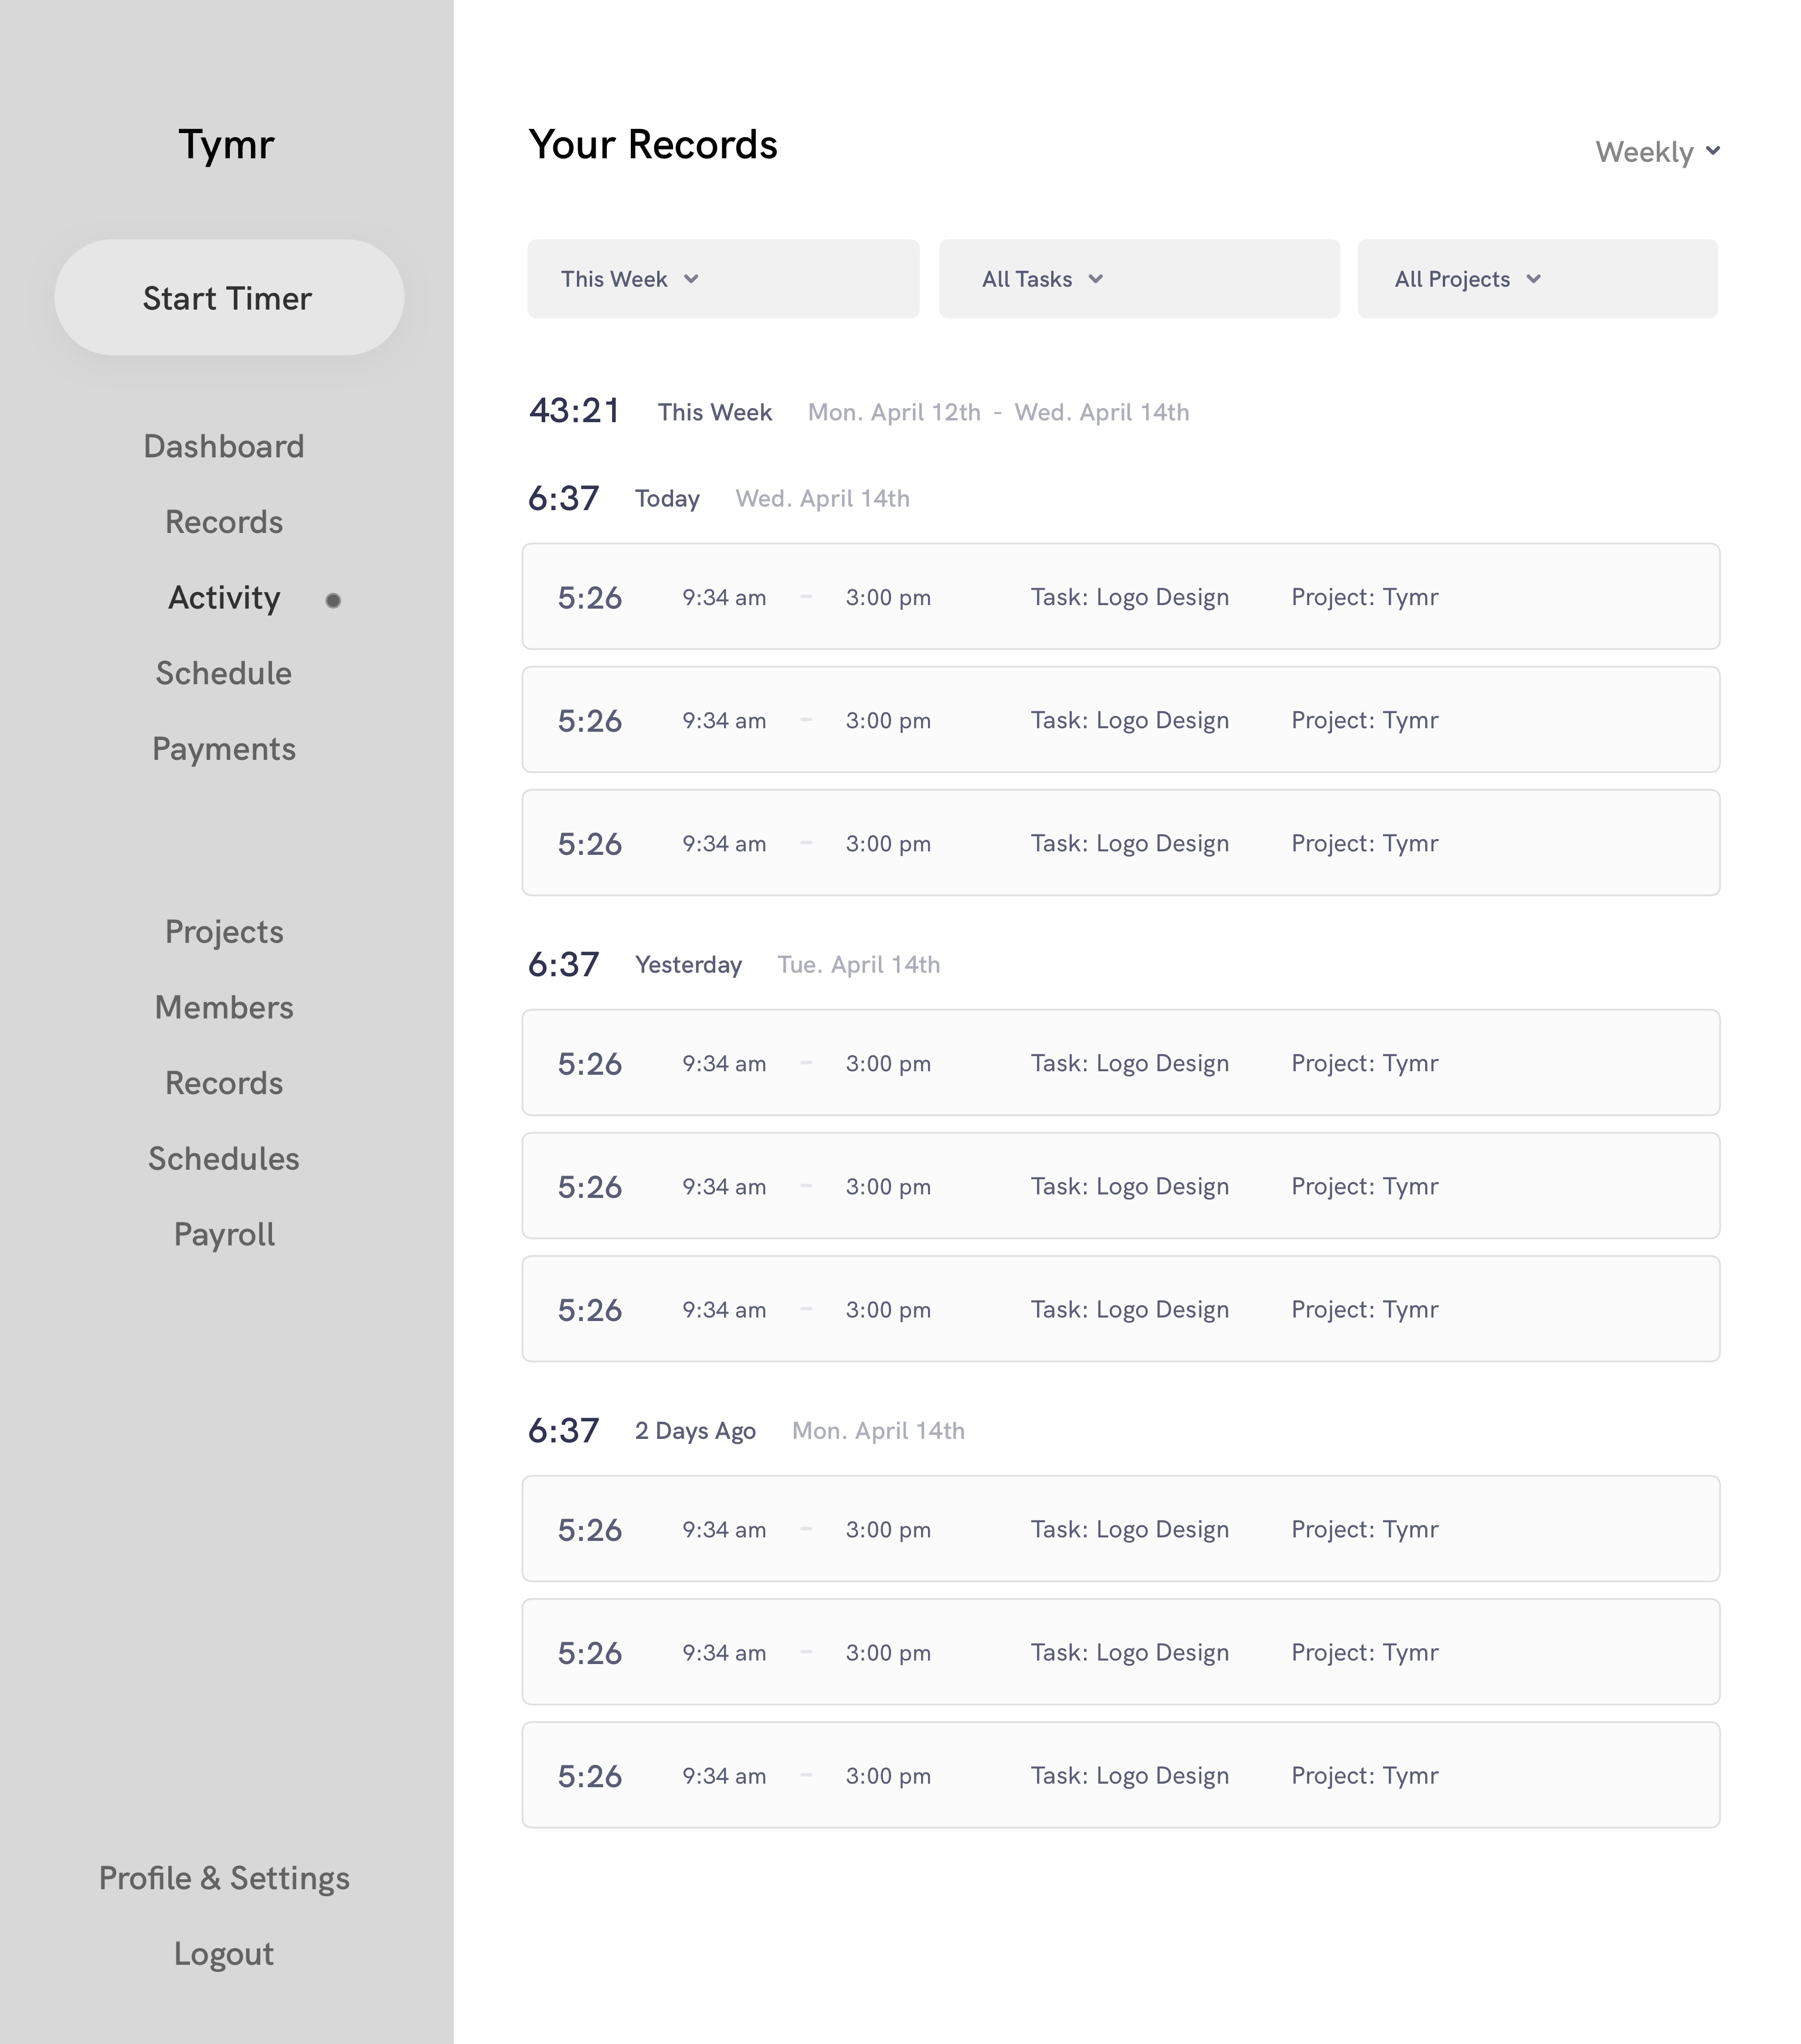The height and width of the screenshot is (2044, 1801).
Task: Select the first record under Today
Action: [1121, 597]
